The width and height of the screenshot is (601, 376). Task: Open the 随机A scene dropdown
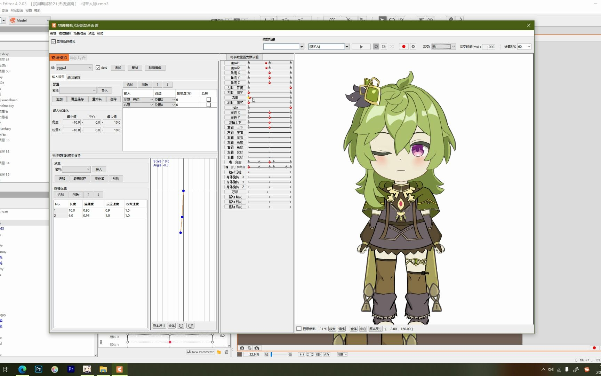click(329, 47)
